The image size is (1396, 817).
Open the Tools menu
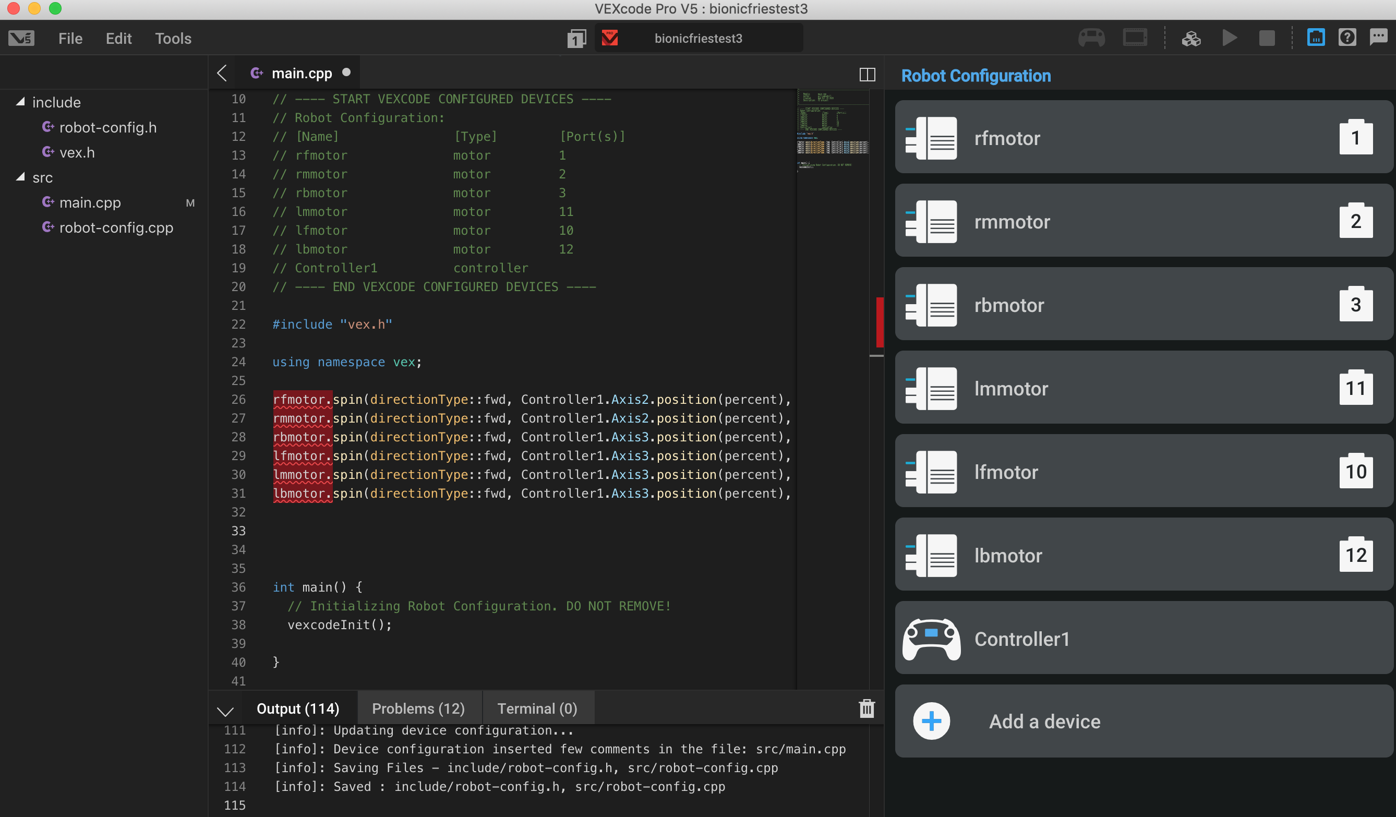click(x=173, y=38)
